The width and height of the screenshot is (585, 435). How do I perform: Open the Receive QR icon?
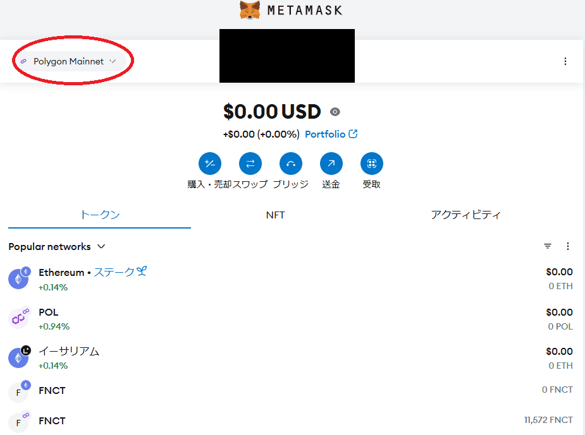tap(372, 164)
